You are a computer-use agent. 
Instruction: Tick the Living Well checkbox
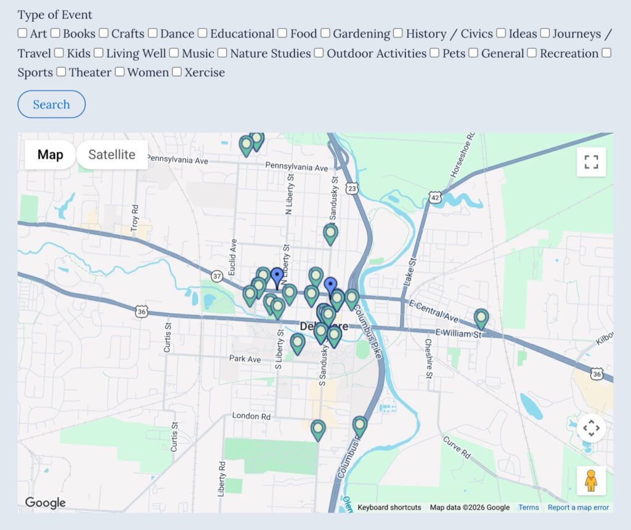click(x=99, y=53)
